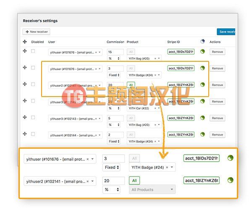
Task: Tick Disabled checkbox for the yithuser4 row
Action: 33,134
